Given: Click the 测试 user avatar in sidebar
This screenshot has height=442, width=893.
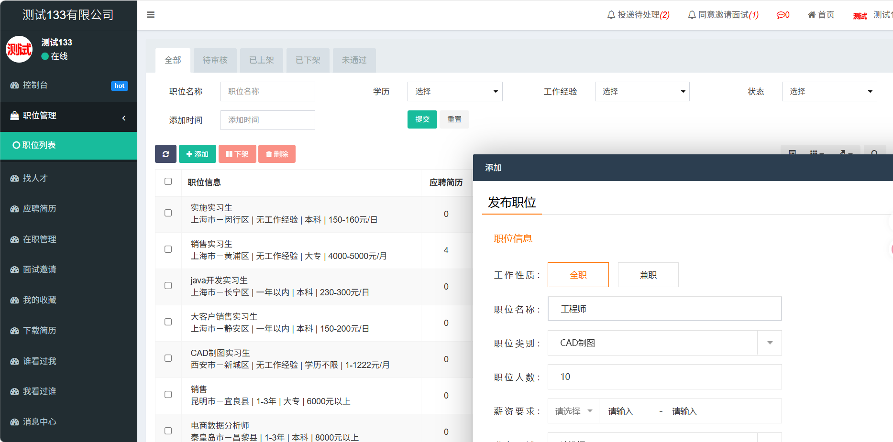Looking at the screenshot, I should coord(19,49).
